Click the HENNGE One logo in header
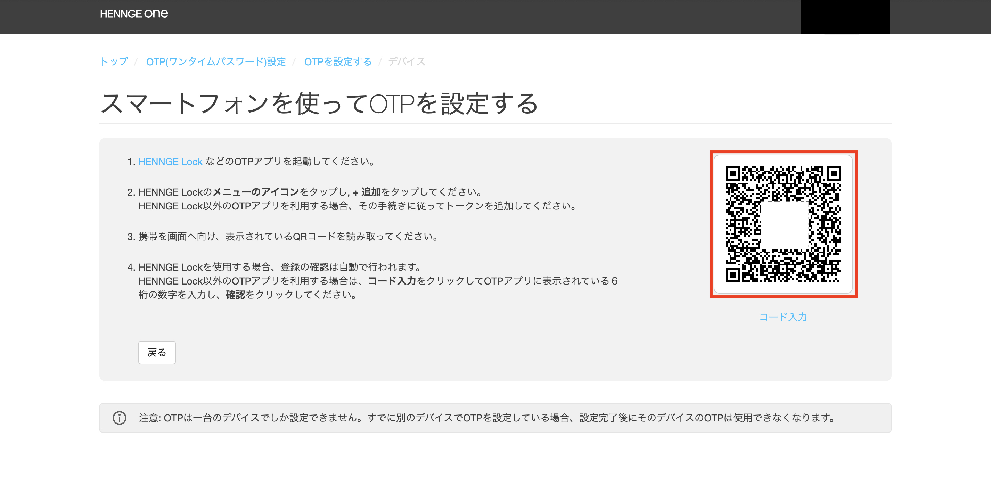Viewport: 991px width, 485px height. (134, 14)
